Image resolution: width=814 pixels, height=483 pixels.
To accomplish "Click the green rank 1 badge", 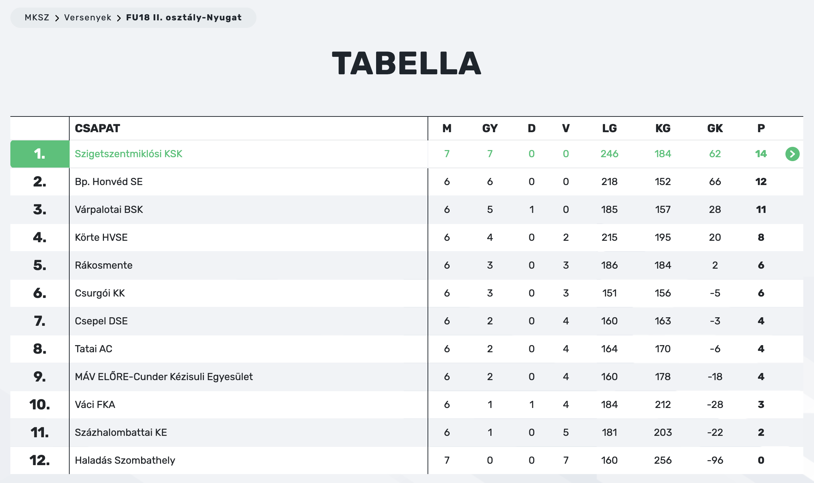I will tap(40, 154).
